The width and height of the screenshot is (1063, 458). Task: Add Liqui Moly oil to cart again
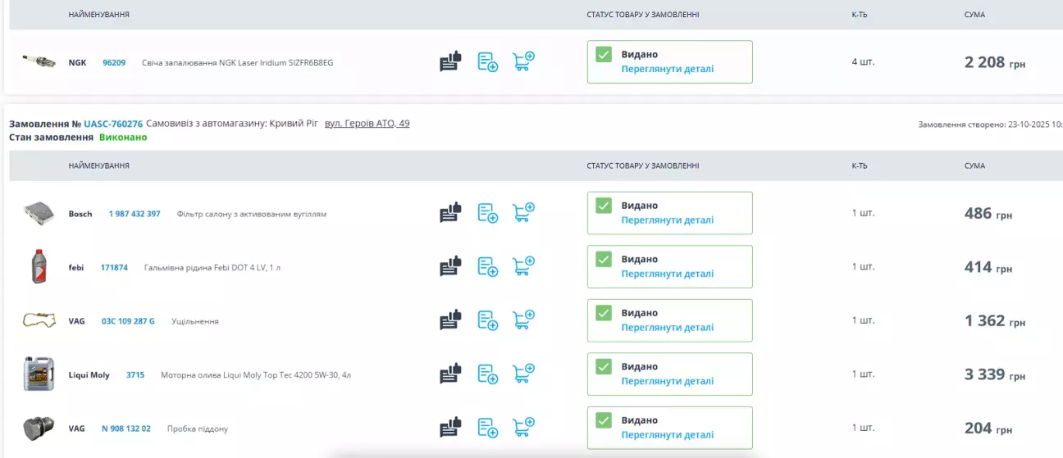[x=523, y=374]
